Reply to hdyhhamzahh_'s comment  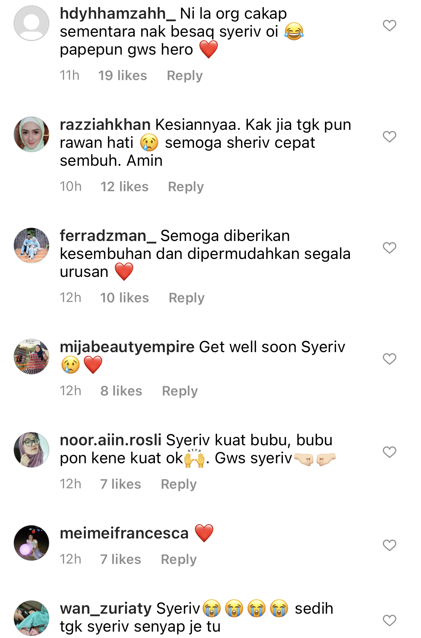(x=184, y=76)
